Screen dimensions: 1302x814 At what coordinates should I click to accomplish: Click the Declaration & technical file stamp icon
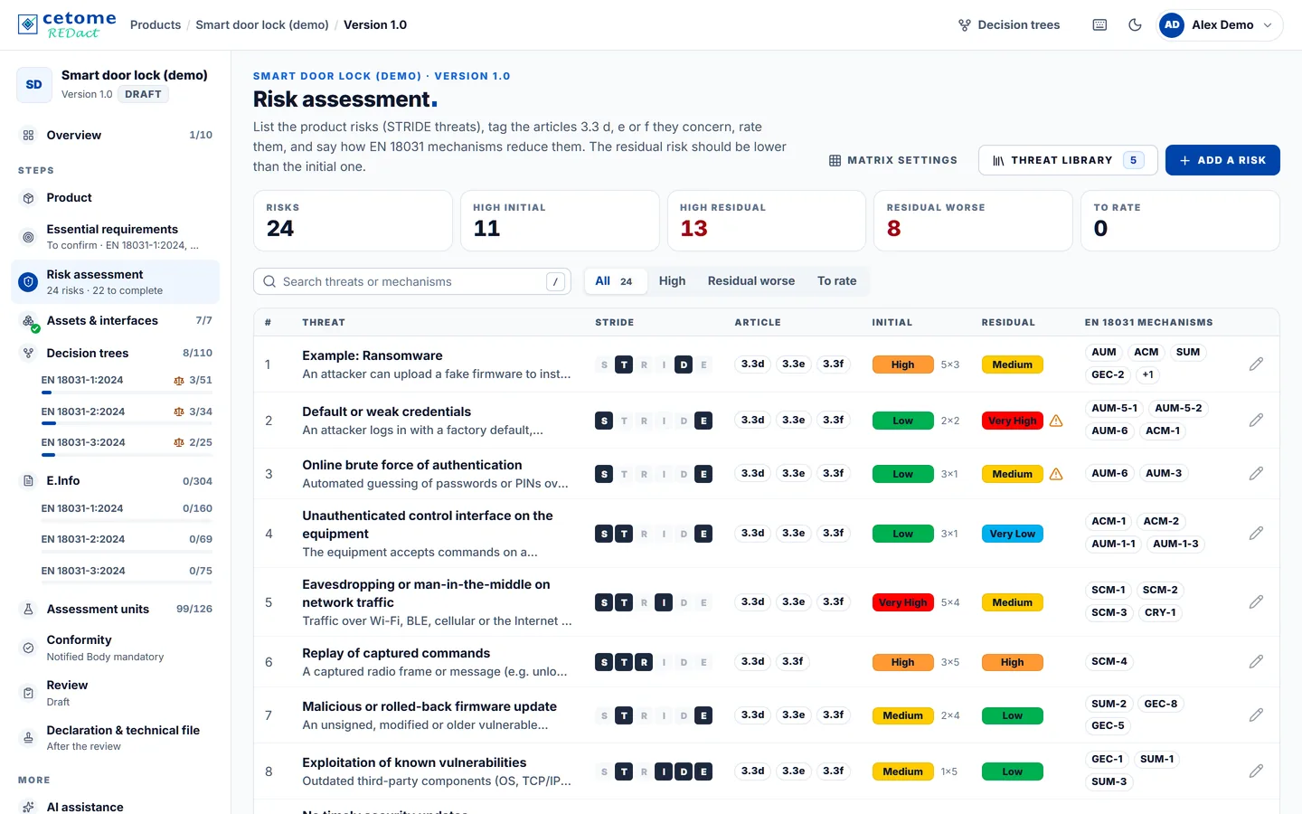point(28,738)
